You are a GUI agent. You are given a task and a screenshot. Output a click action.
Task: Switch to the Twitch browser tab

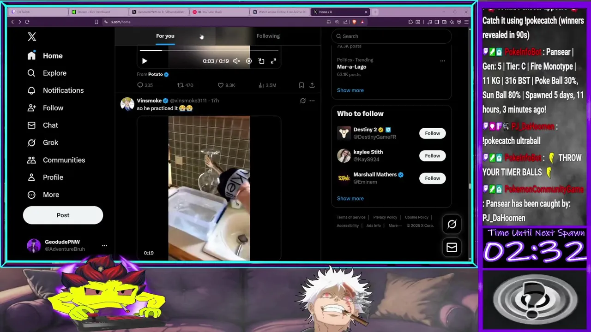(38, 12)
